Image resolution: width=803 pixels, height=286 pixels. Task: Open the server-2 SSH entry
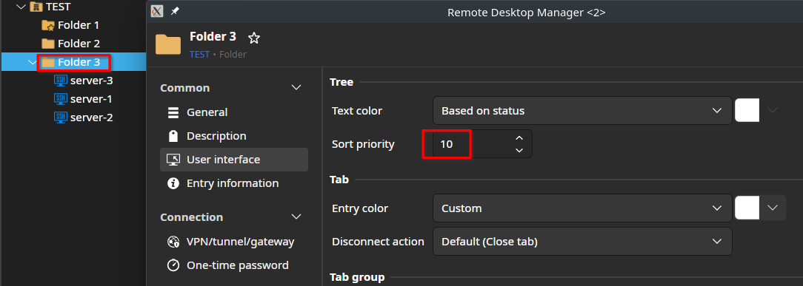pos(91,118)
